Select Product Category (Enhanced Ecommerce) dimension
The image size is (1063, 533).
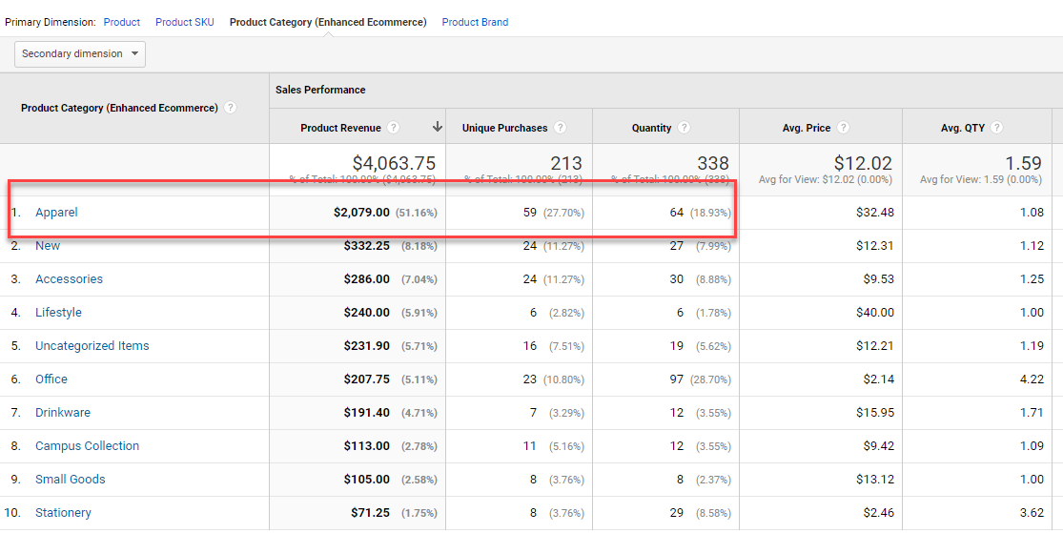(x=328, y=22)
